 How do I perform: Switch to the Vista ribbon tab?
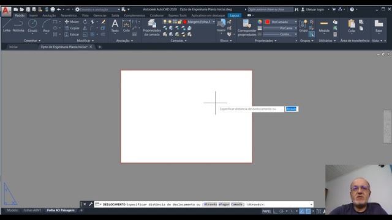85,15
